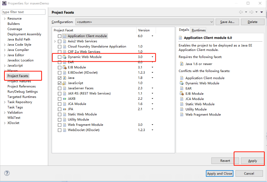Viewport: 267px width, 182px height.
Task: Select Java Build Path in the sidebar
Action: (x=19, y=39)
